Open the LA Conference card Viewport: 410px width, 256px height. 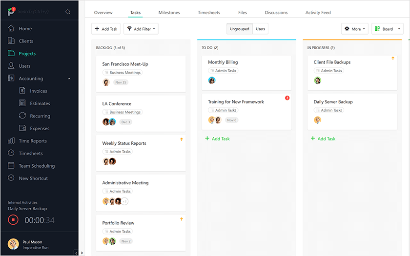click(x=141, y=114)
